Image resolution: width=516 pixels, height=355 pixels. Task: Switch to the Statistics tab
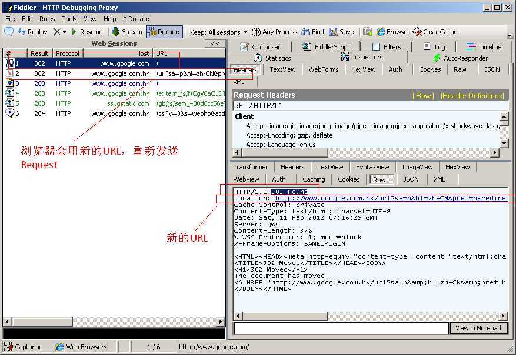click(272, 58)
